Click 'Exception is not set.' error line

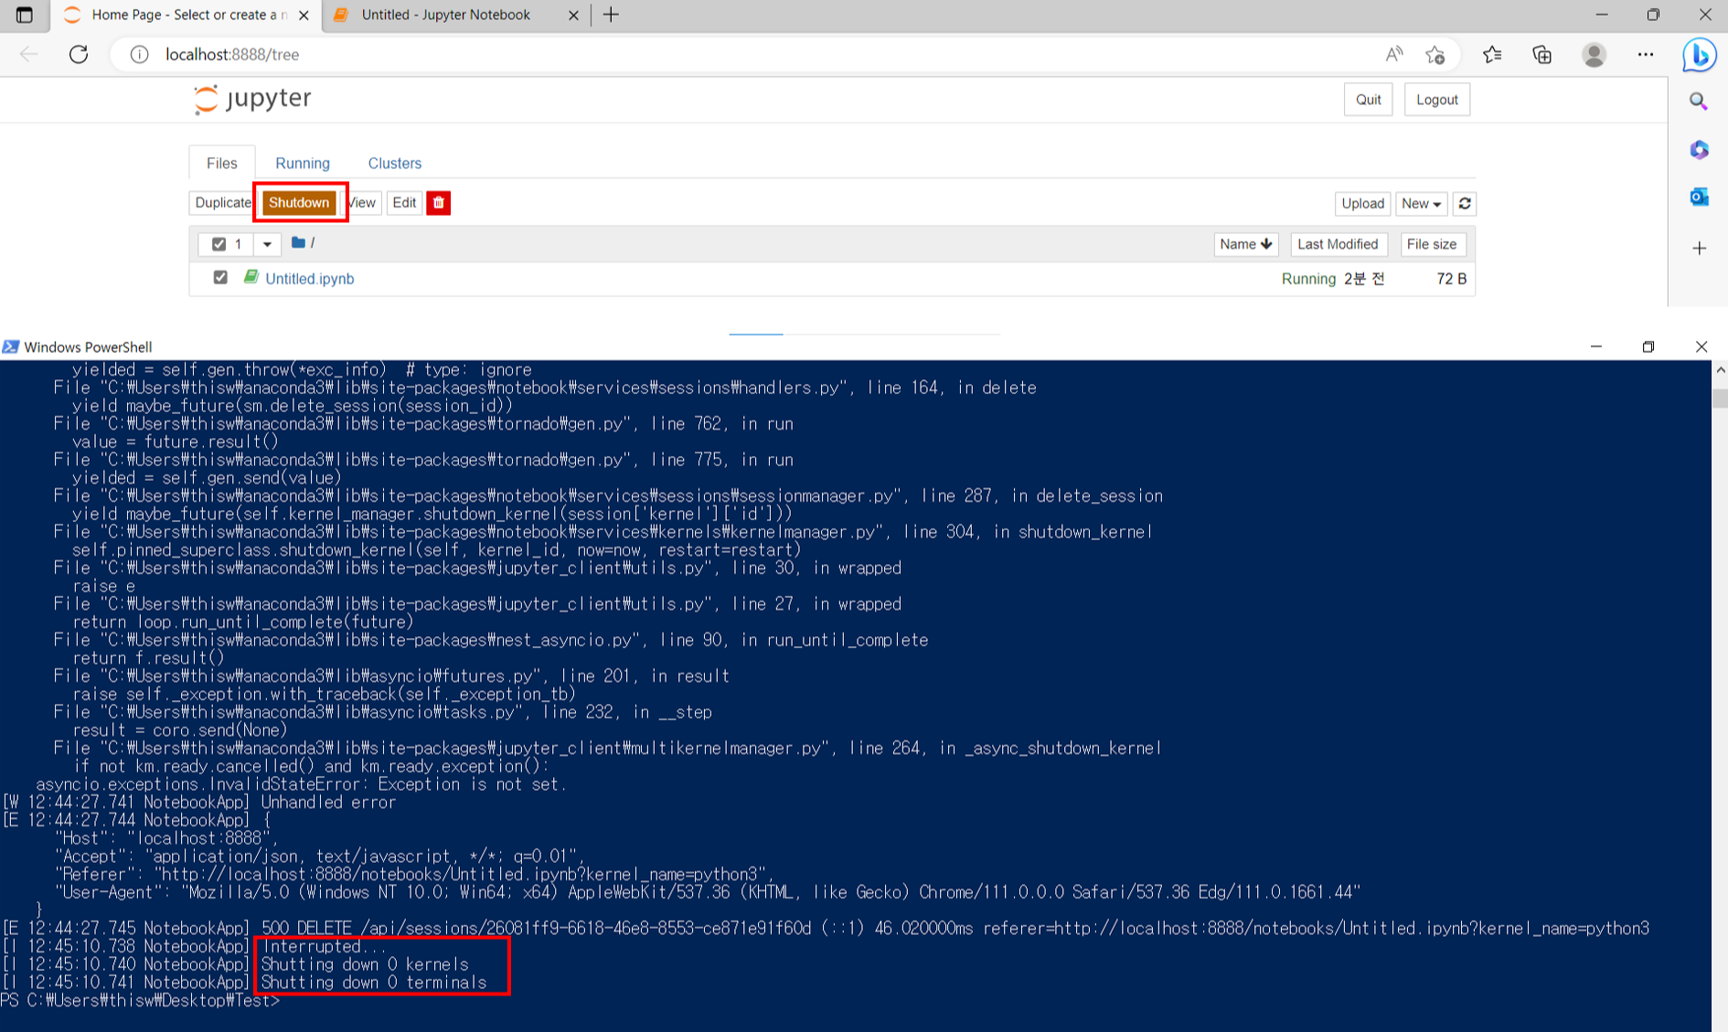[x=472, y=783]
